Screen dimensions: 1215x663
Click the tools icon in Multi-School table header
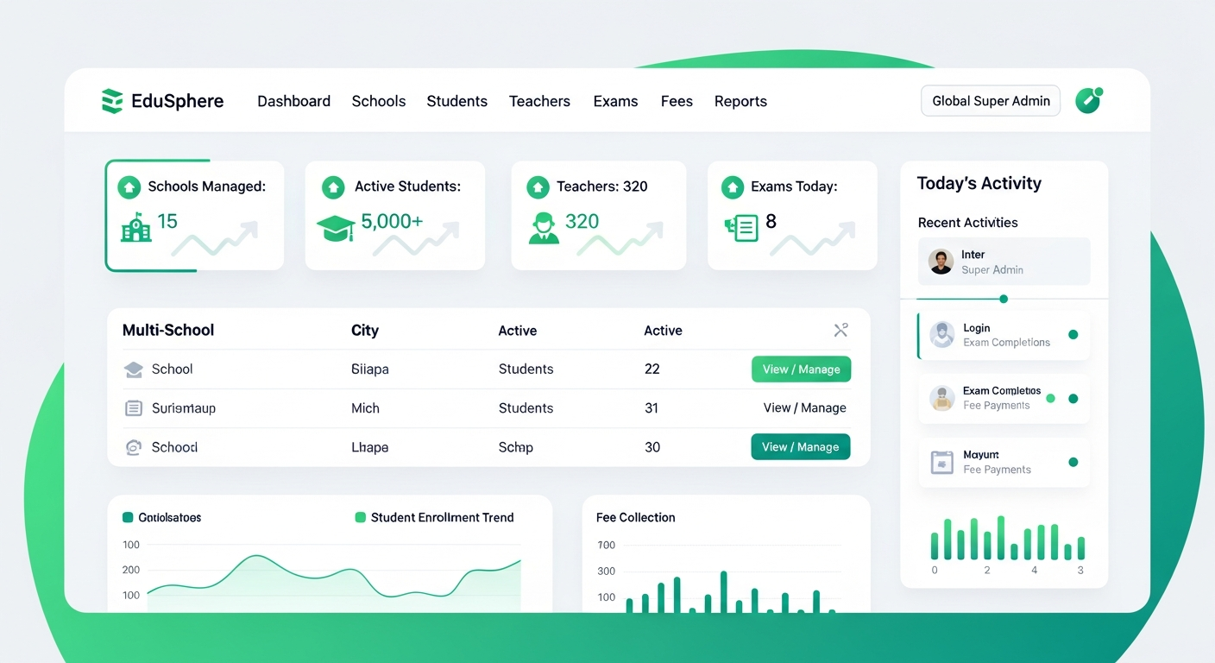tap(840, 330)
